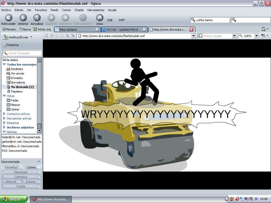Screen dimensions: 271x203
Task: Click the small back icon in address bar
Action: (x=52, y=36)
